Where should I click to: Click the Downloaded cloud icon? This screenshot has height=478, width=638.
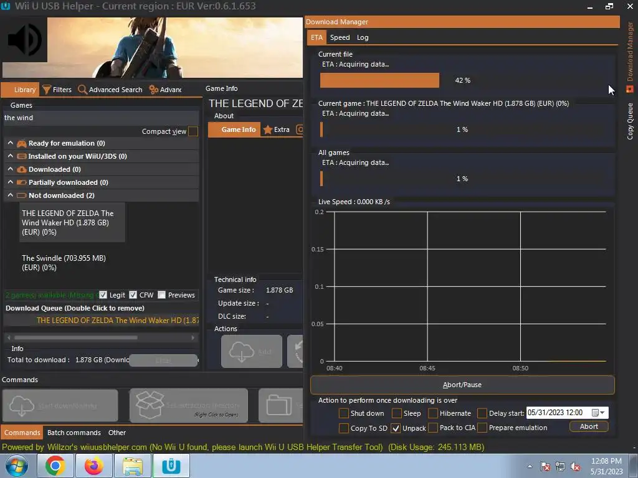(x=22, y=169)
